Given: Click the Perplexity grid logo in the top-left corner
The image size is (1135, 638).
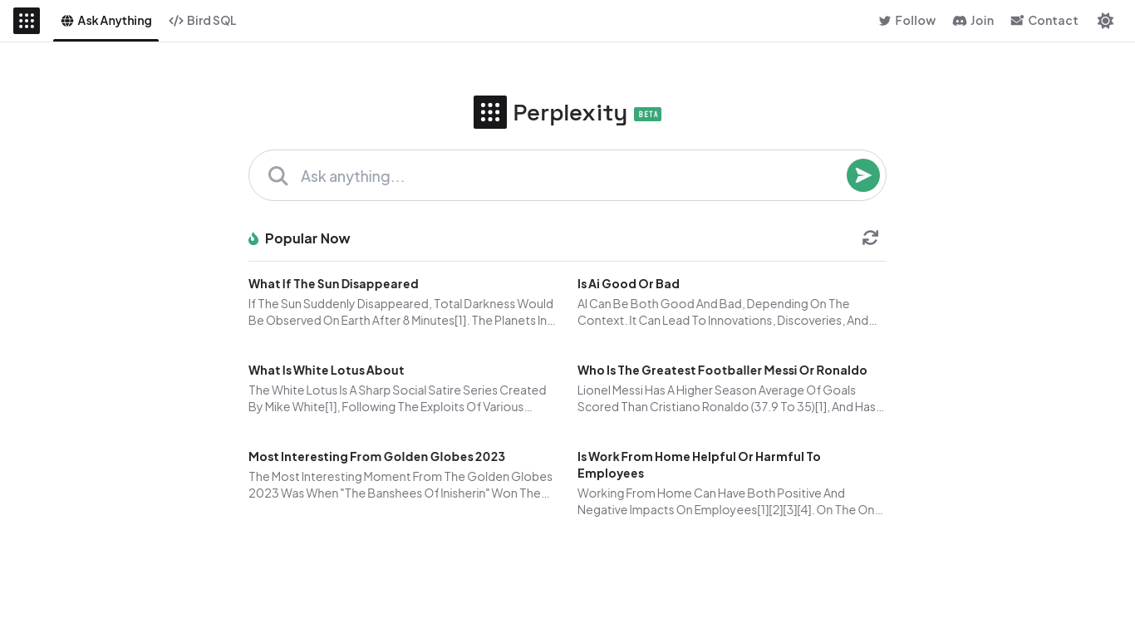Looking at the screenshot, I should coord(27,21).
